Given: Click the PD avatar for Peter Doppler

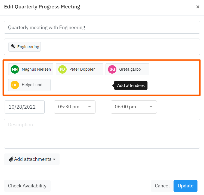Looking at the screenshot, I should [x=62, y=69].
